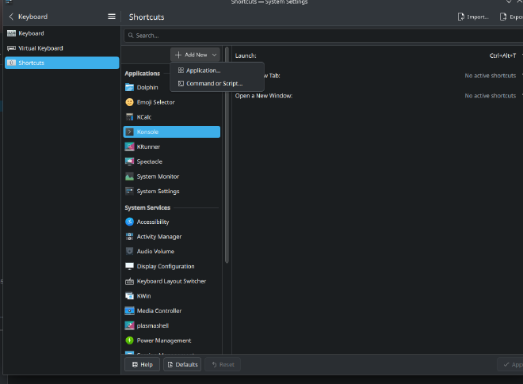Click the Defaults button
The width and height of the screenshot is (523, 384).
[x=182, y=364]
